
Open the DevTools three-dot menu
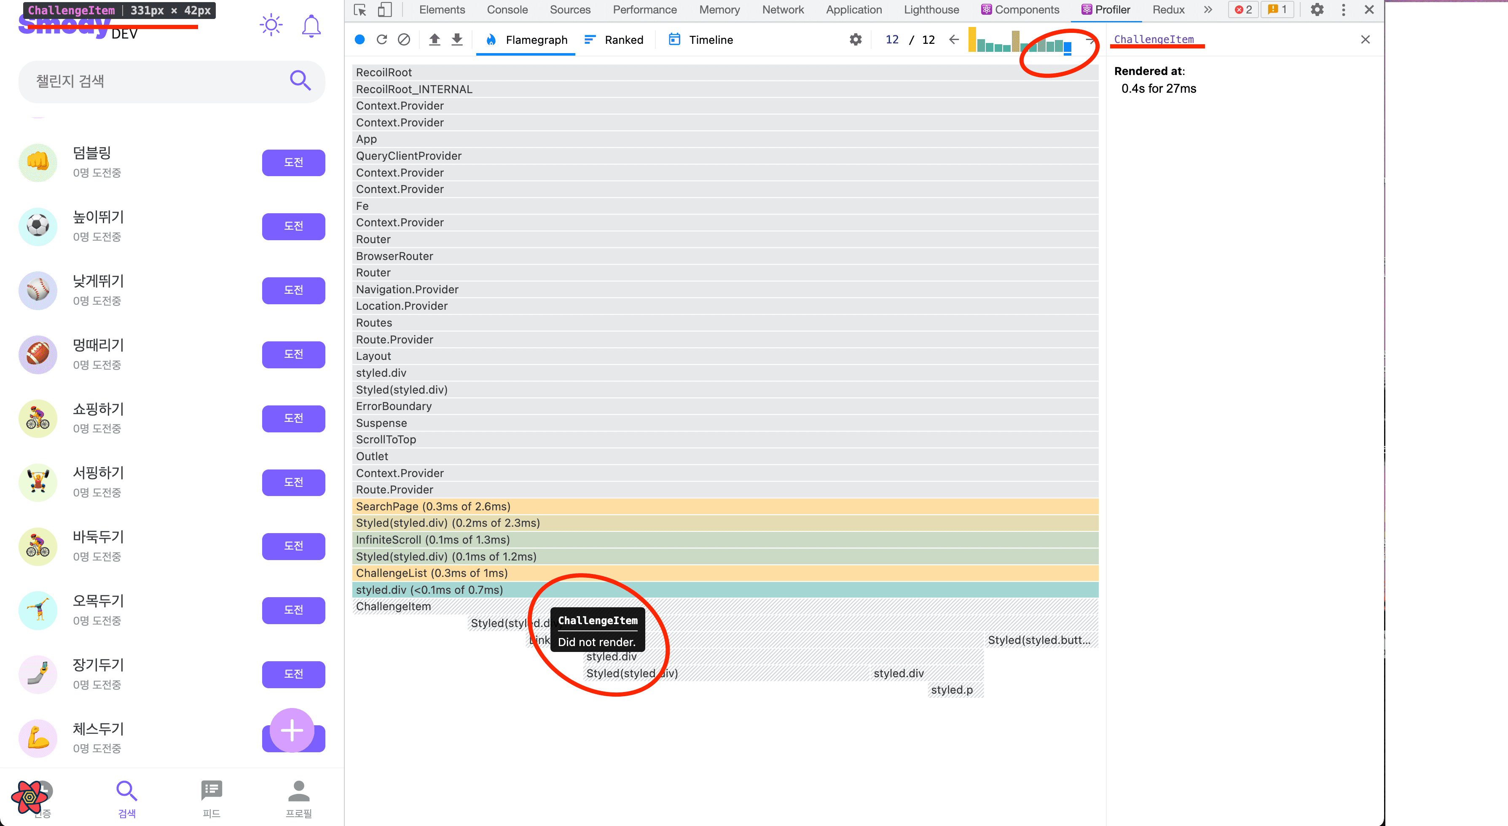tap(1344, 9)
